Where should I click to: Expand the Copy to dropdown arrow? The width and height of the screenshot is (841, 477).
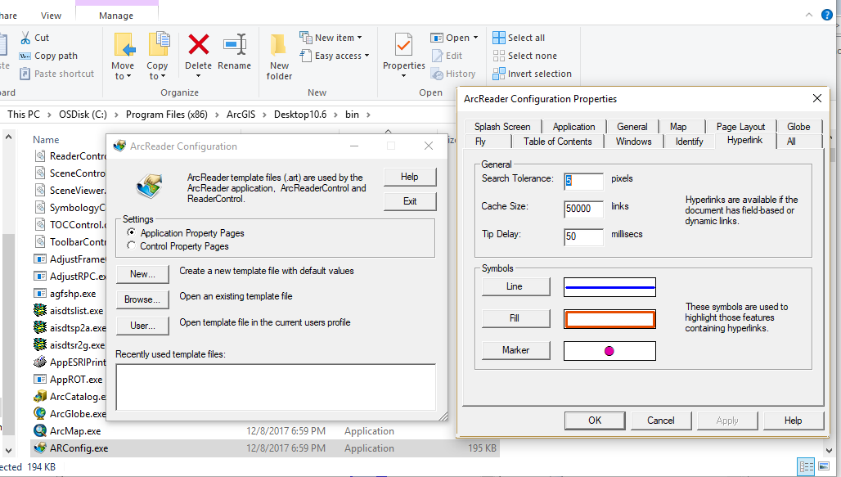tap(163, 77)
